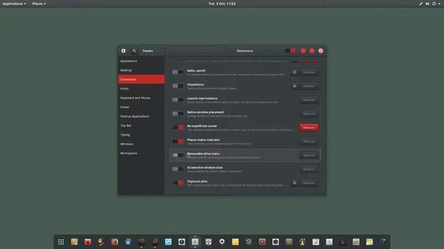Open settings gear for Hello, world!
This screenshot has height=249, width=444.
(x=294, y=72)
